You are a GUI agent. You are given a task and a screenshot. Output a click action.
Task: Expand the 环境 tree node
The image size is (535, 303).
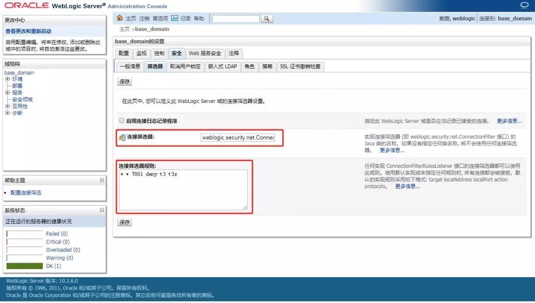(x=7, y=79)
